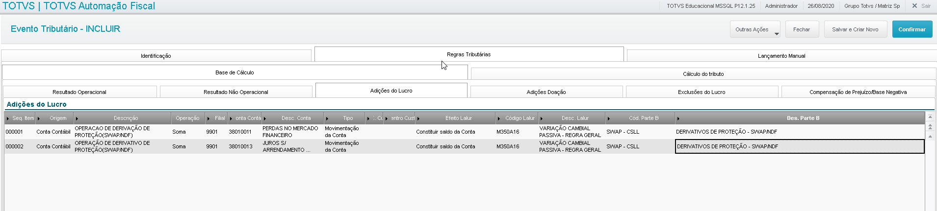Click the Desc. Lalur column header

pos(572,118)
